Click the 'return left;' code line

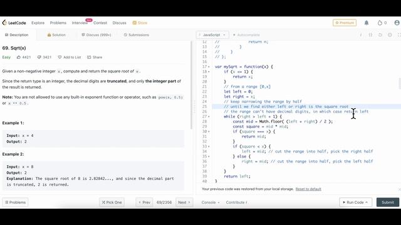click(x=237, y=176)
